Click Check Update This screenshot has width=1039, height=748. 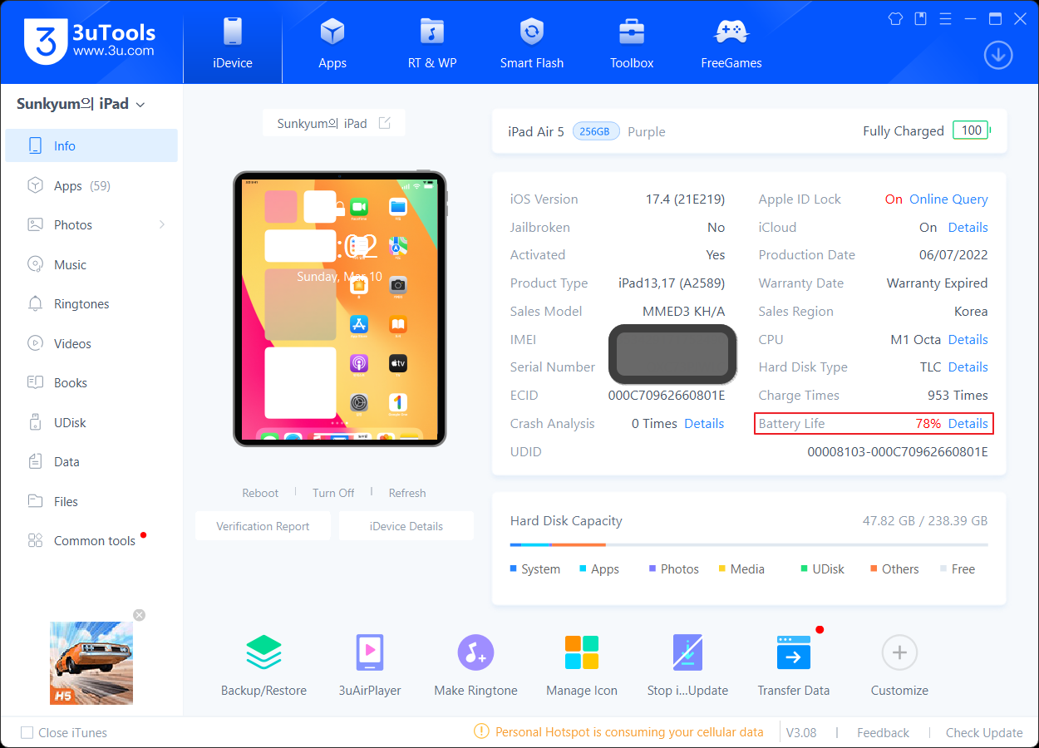984,733
